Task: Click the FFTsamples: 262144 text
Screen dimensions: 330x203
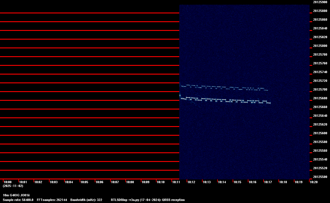Action: [x=52, y=200]
